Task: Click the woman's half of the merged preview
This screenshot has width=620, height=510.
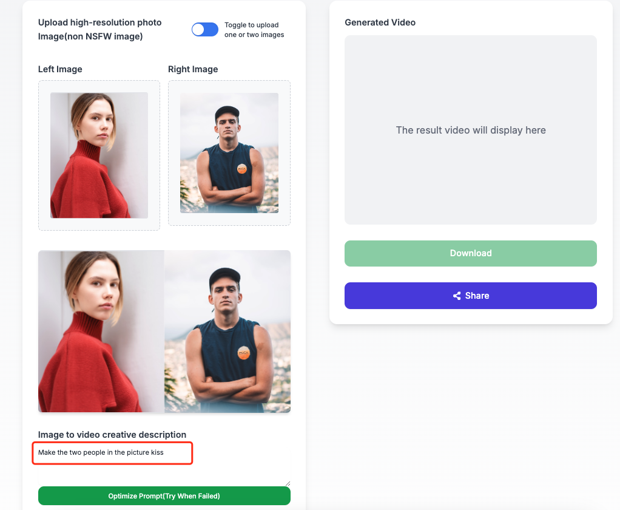Action: [101, 331]
